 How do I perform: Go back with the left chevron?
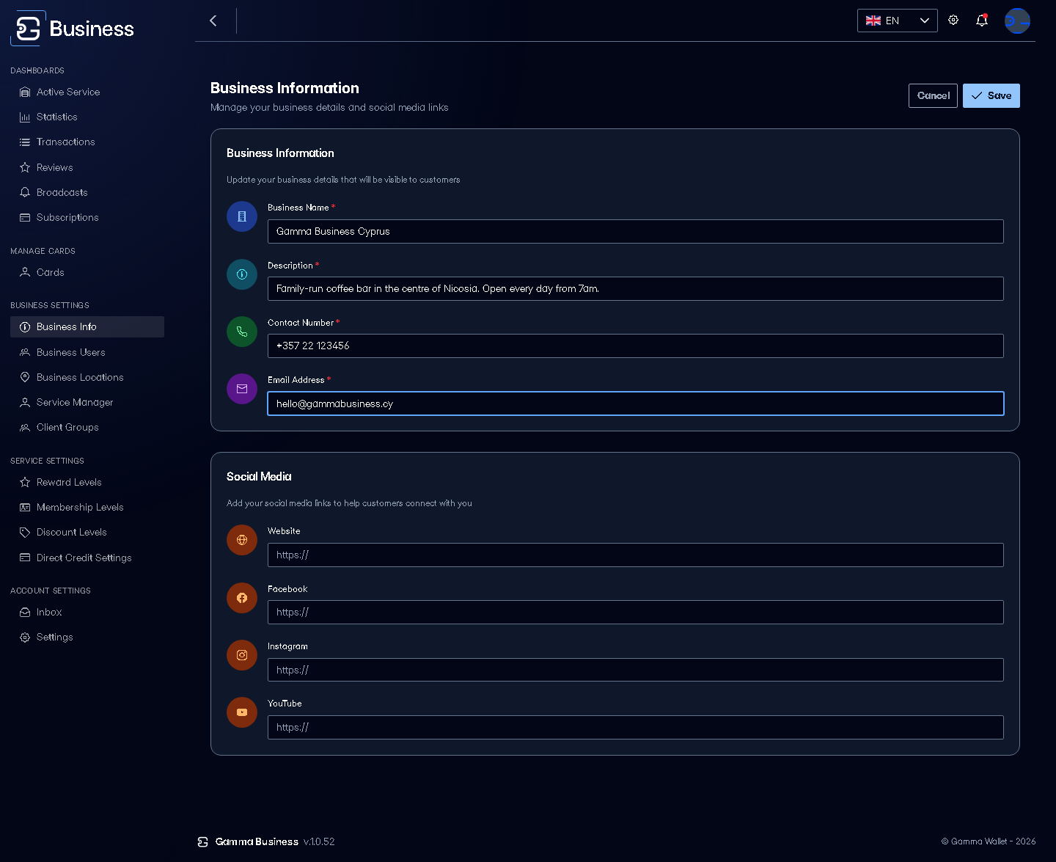213,21
